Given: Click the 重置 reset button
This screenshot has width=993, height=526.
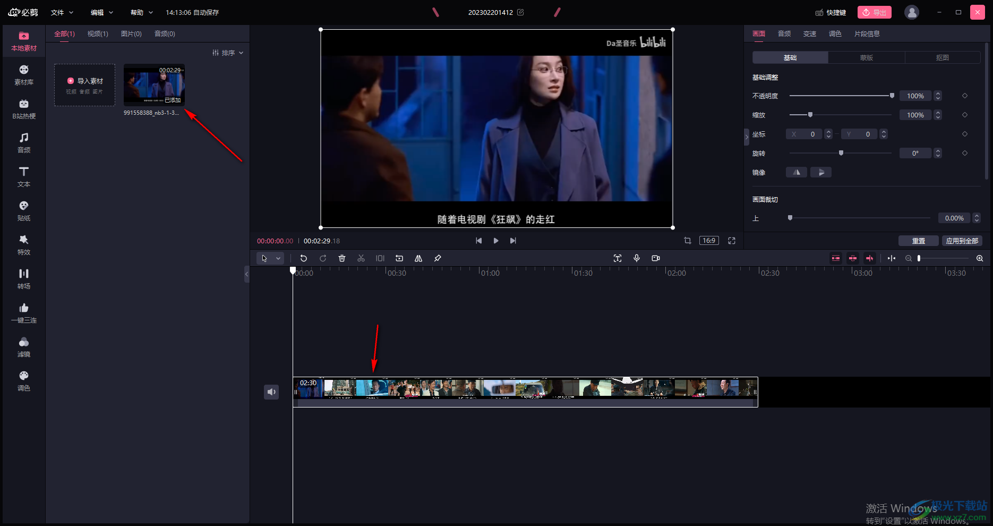Looking at the screenshot, I should click(x=919, y=241).
